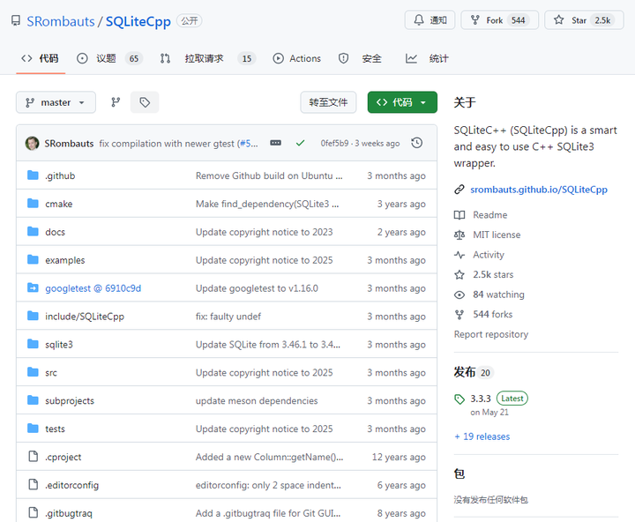Click commit message 'fix: faulty undef'
The height and width of the screenshot is (522, 635).
coord(228,317)
